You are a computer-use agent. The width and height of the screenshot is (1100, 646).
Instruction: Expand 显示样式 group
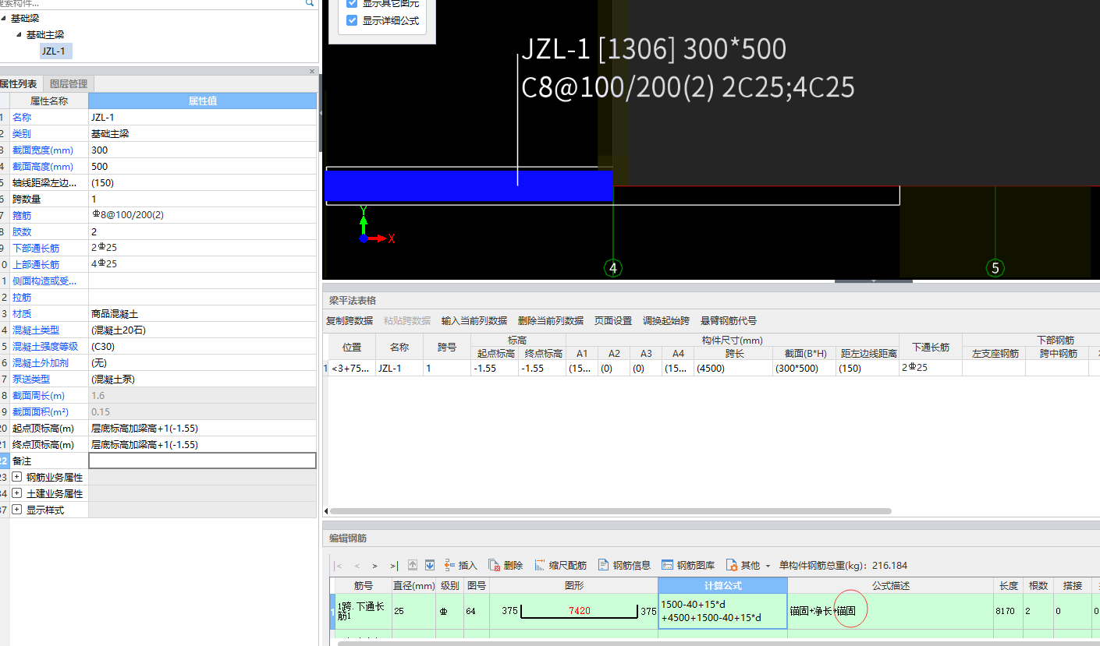point(16,510)
